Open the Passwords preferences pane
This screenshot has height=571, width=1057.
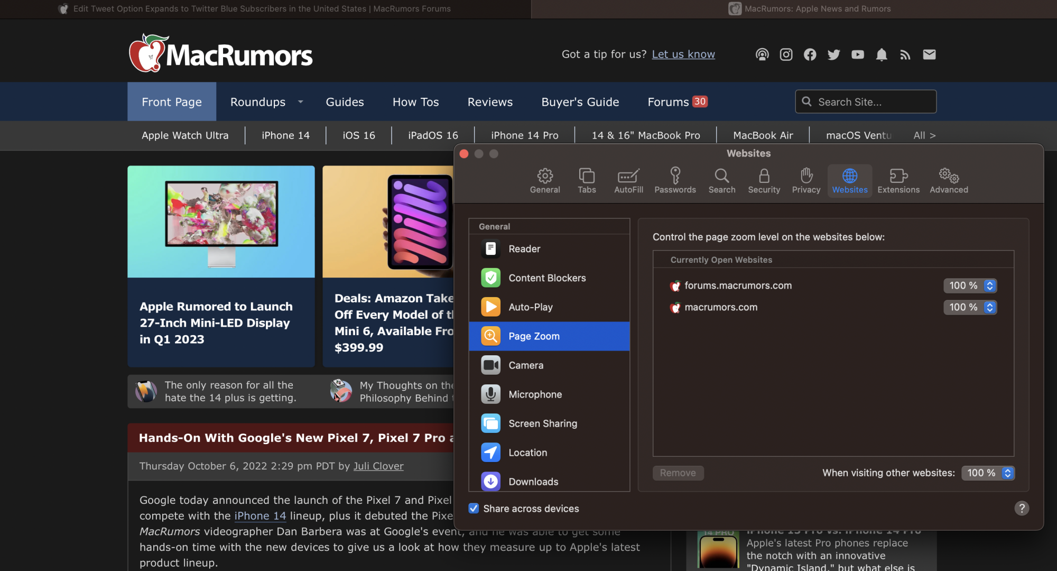675,180
